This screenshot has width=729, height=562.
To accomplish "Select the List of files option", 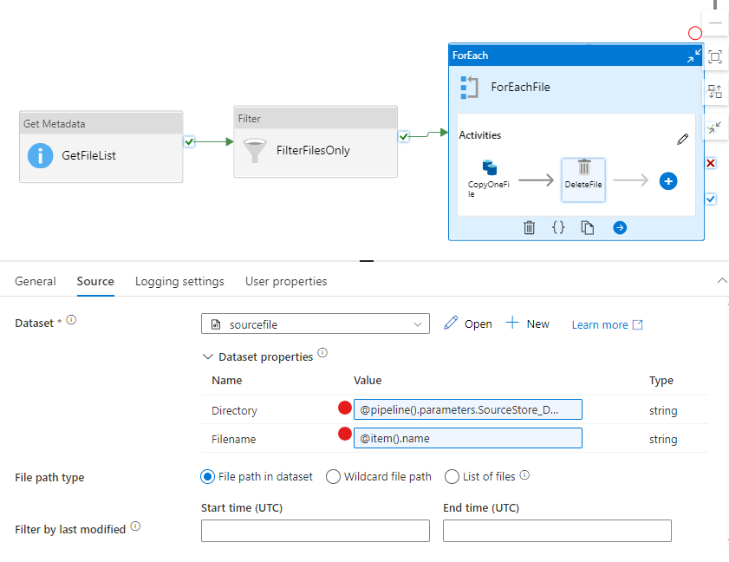I will tap(452, 476).
